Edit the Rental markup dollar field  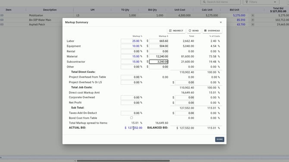158,51
